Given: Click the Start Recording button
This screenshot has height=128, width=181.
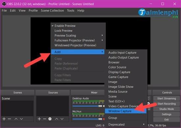Looking at the screenshot, I should point(167,104).
